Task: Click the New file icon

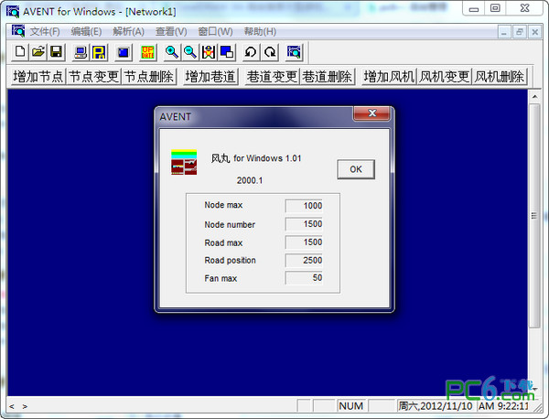Action: point(20,52)
